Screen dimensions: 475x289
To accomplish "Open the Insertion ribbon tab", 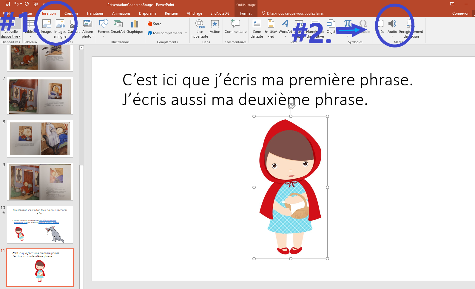I will tap(49, 13).
